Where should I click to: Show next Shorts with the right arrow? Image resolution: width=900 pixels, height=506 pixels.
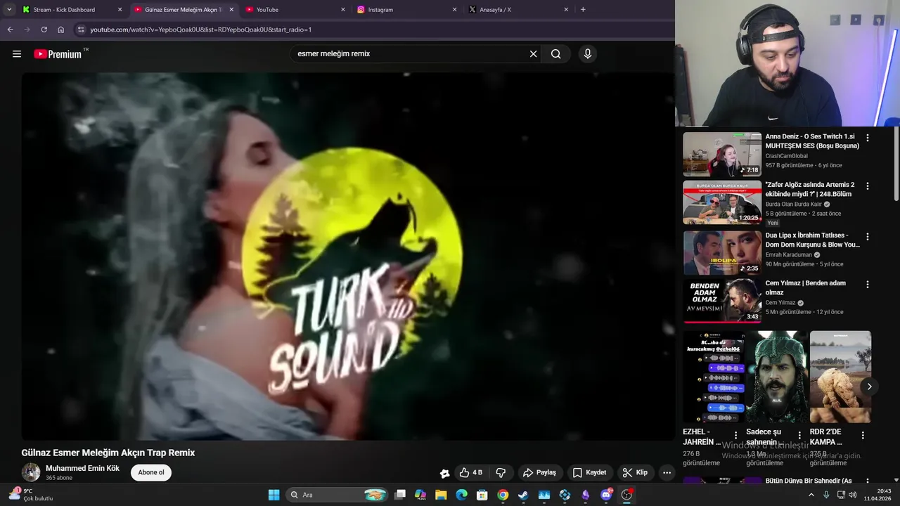[x=869, y=387]
